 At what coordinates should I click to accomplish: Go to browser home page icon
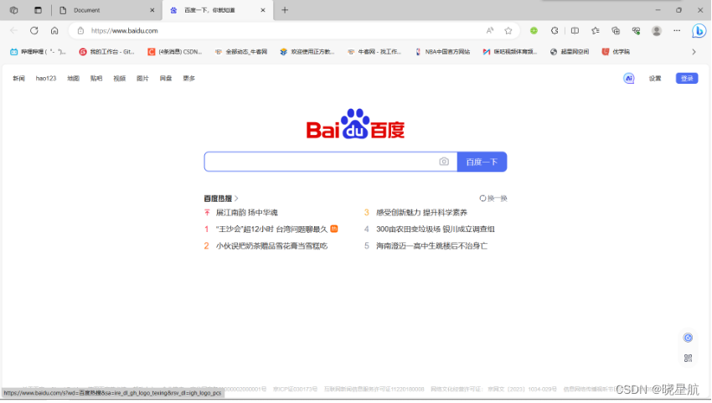(x=54, y=30)
